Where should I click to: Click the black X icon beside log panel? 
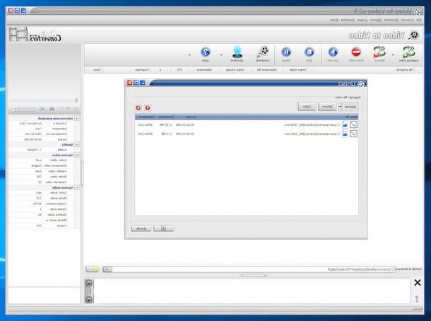(418, 283)
